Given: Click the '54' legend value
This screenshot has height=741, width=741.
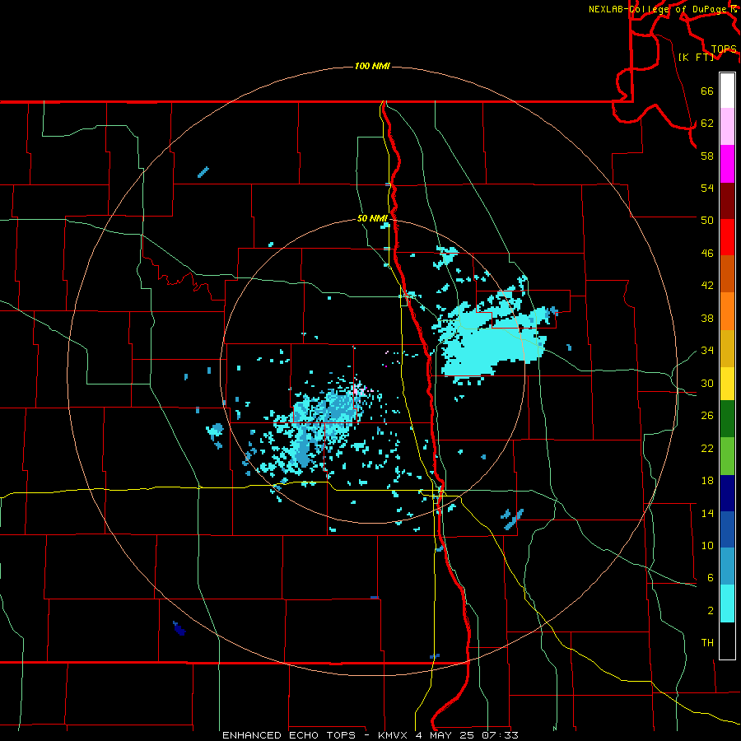Looking at the screenshot, I should click(x=707, y=188).
